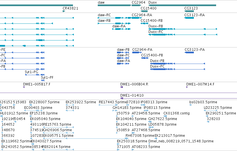Screen dimensions: 237x151
Task: Click the EK228007.5prime label
Action: tap(44, 102)
